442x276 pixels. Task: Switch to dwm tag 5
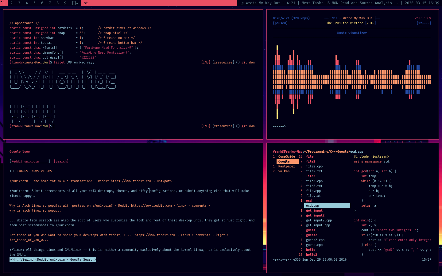click(34, 3)
